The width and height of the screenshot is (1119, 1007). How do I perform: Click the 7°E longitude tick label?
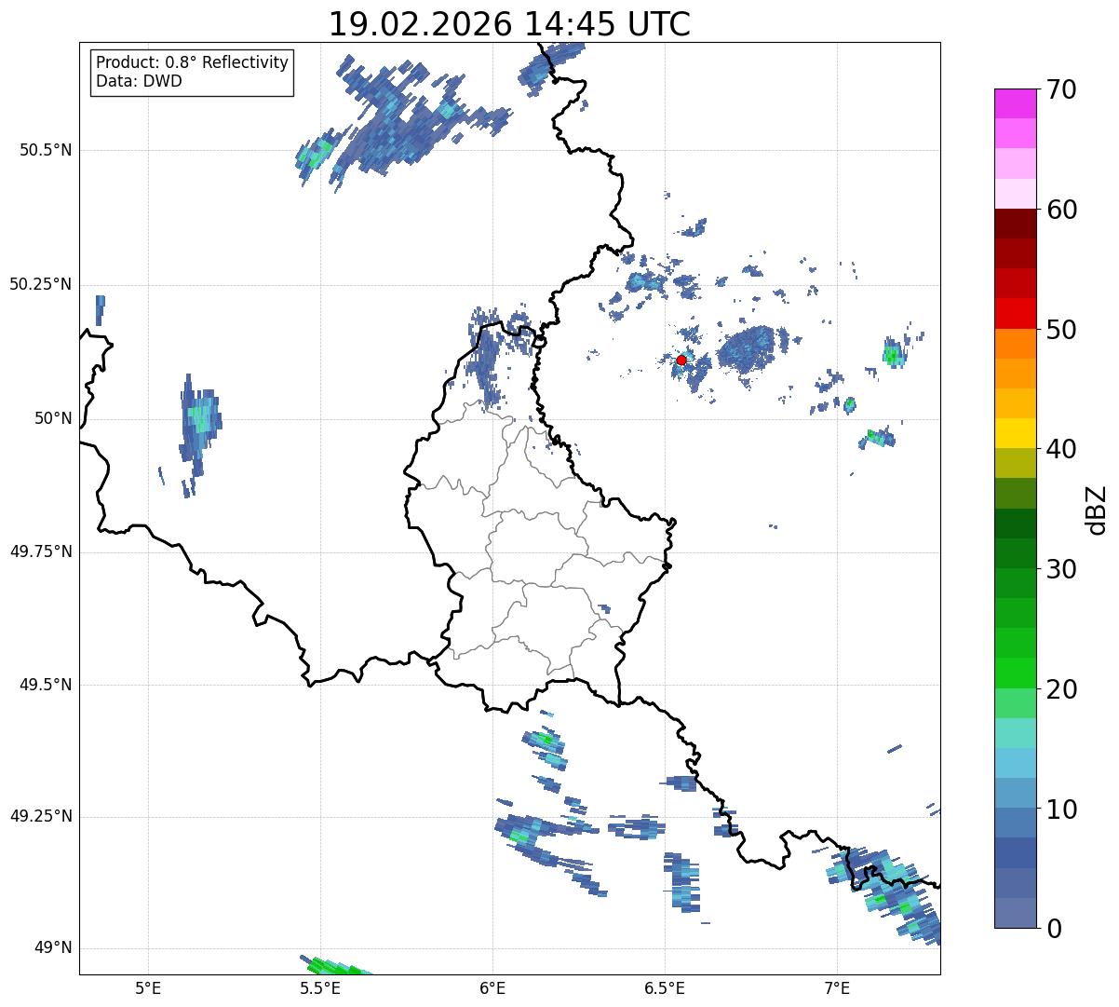(x=837, y=987)
